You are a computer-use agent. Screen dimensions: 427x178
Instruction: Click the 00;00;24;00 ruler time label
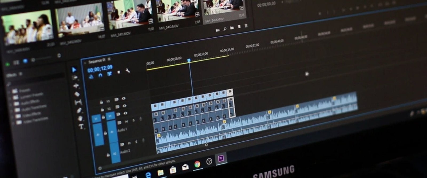[227, 50]
